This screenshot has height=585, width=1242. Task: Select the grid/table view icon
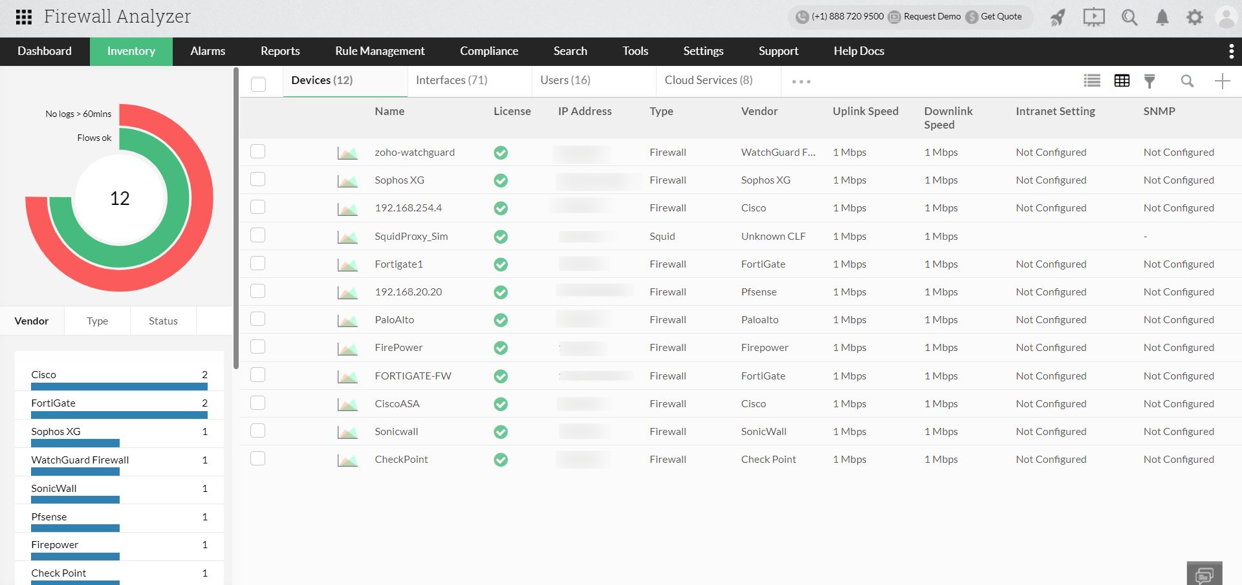(1122, 81)
